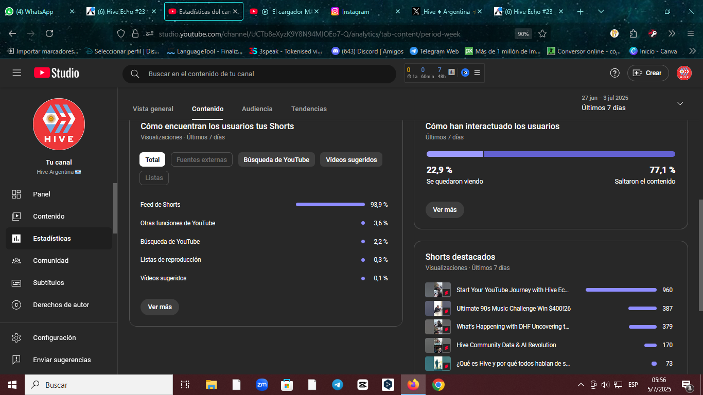703x395 pixels.
Task: Click Ver más under user interaction card
Action: point(445,210)
